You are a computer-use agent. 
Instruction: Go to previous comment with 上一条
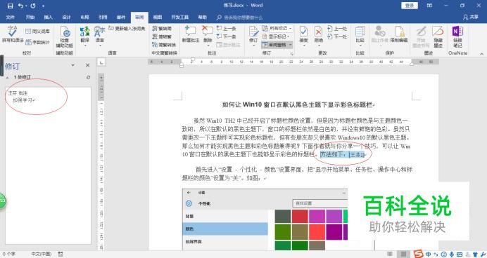tap(226, 29)
